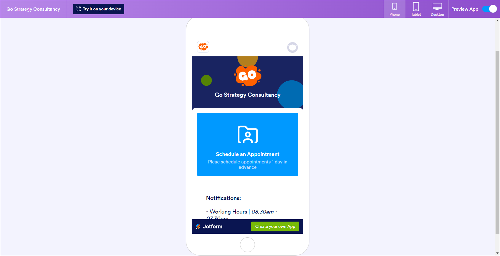This screenshot has width=500, height=256.
Task: Switch to Tablet preview mode
Action: (x=416, y=9)
